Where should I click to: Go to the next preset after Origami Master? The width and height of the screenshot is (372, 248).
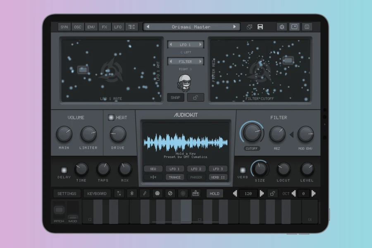point(234,27)
